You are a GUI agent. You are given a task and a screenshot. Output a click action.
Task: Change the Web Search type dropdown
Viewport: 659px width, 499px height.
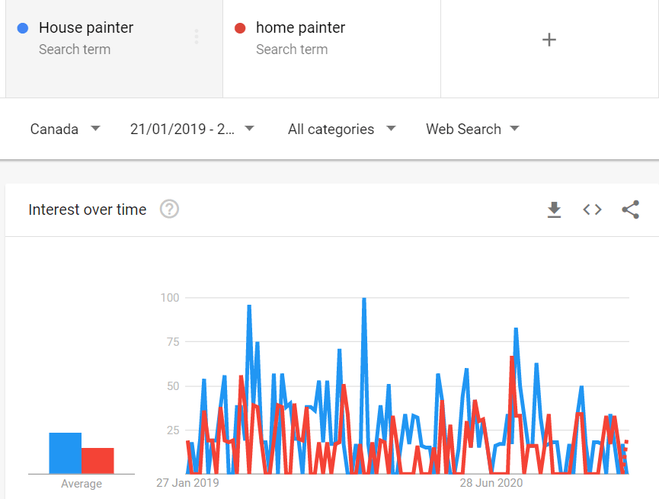pyautogui.click(x=472, y=129)
